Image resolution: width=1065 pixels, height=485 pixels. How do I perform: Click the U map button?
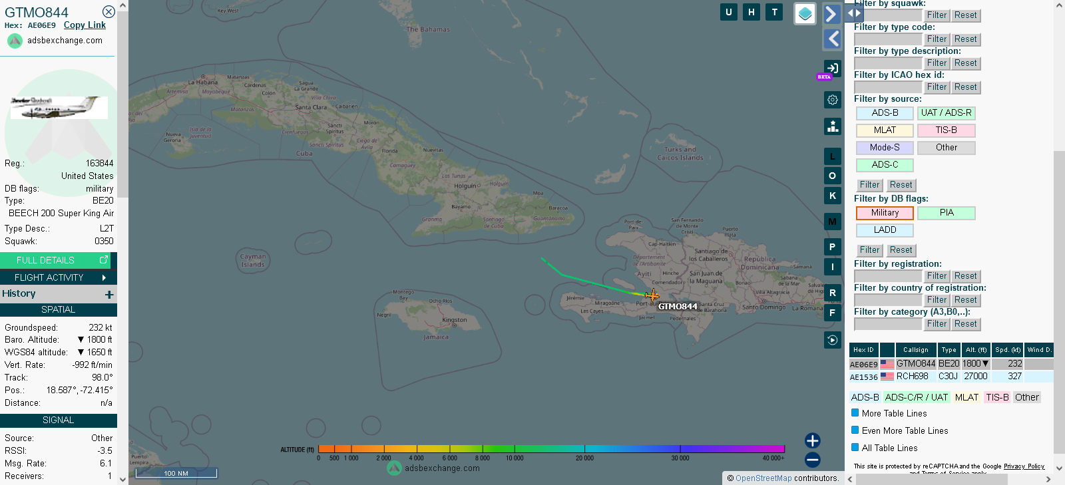tap(729, 12)
